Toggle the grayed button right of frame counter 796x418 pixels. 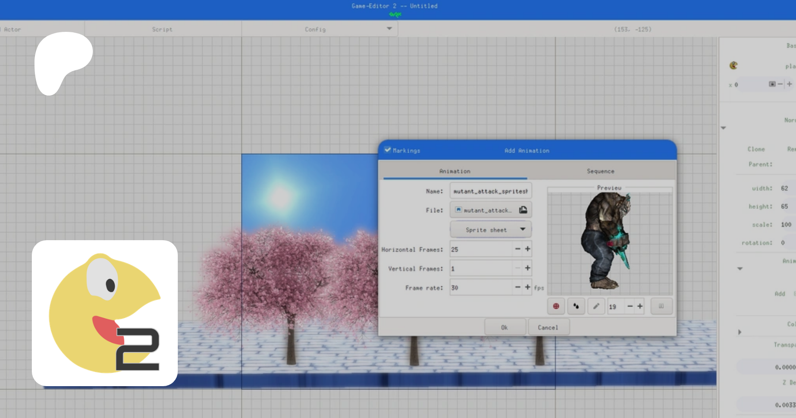point(661,306)
